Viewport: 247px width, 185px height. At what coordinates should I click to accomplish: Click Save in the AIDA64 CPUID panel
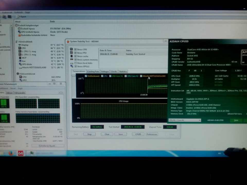236,120
